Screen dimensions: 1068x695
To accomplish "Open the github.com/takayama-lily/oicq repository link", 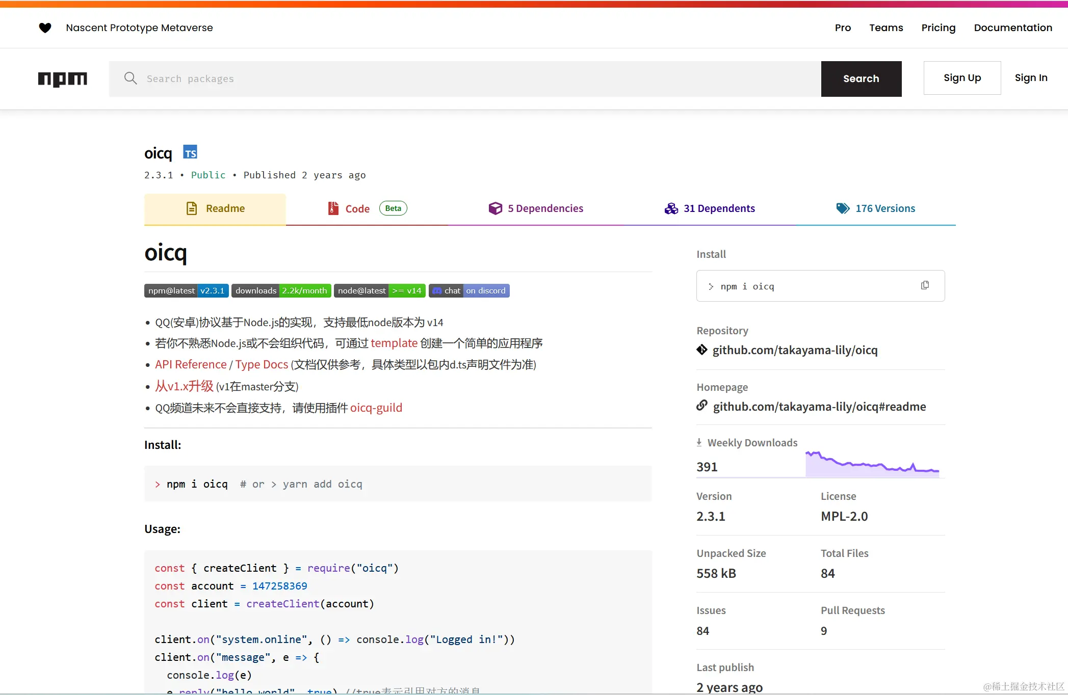I will [x=795, y=350].
